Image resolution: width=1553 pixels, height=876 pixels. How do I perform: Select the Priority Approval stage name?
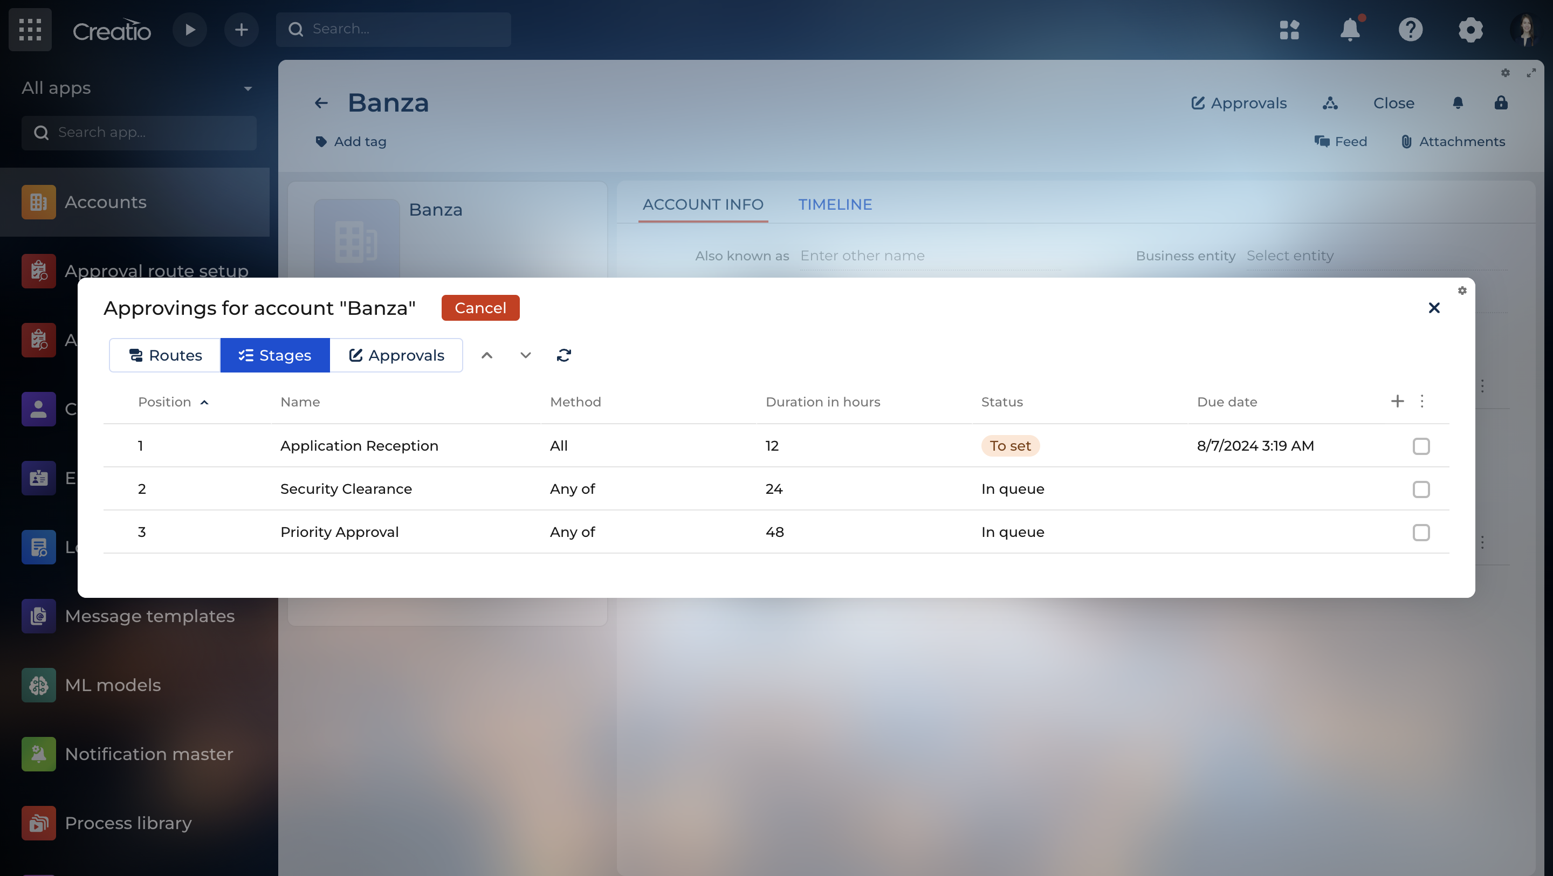coord(339,533)
